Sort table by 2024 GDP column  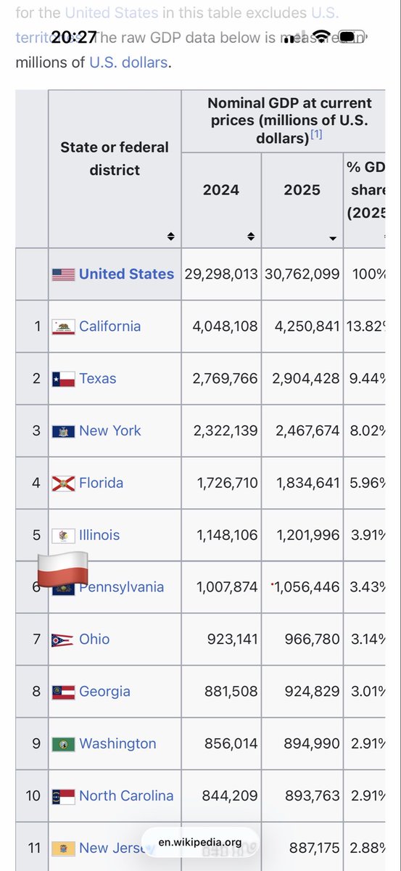(252, 237)
